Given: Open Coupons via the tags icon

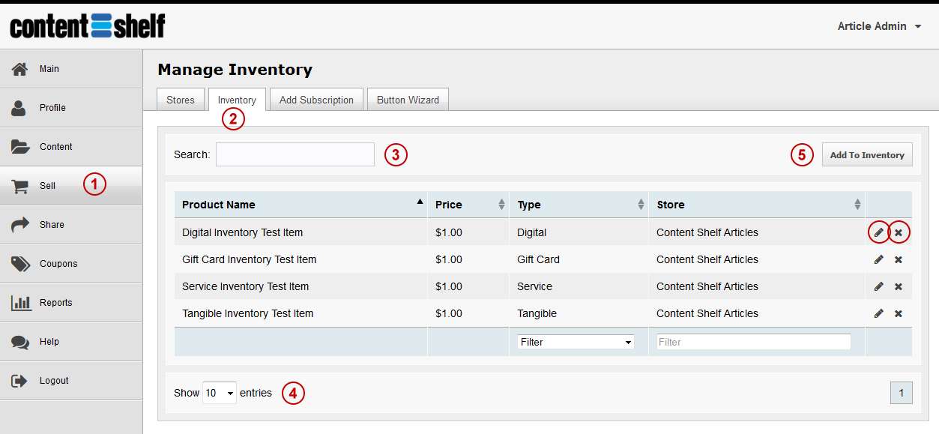Looking at the screenshot, I should coord(20,264).
